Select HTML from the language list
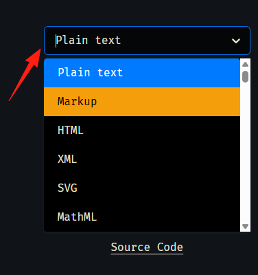258x275 pixels. coord(142,131)
